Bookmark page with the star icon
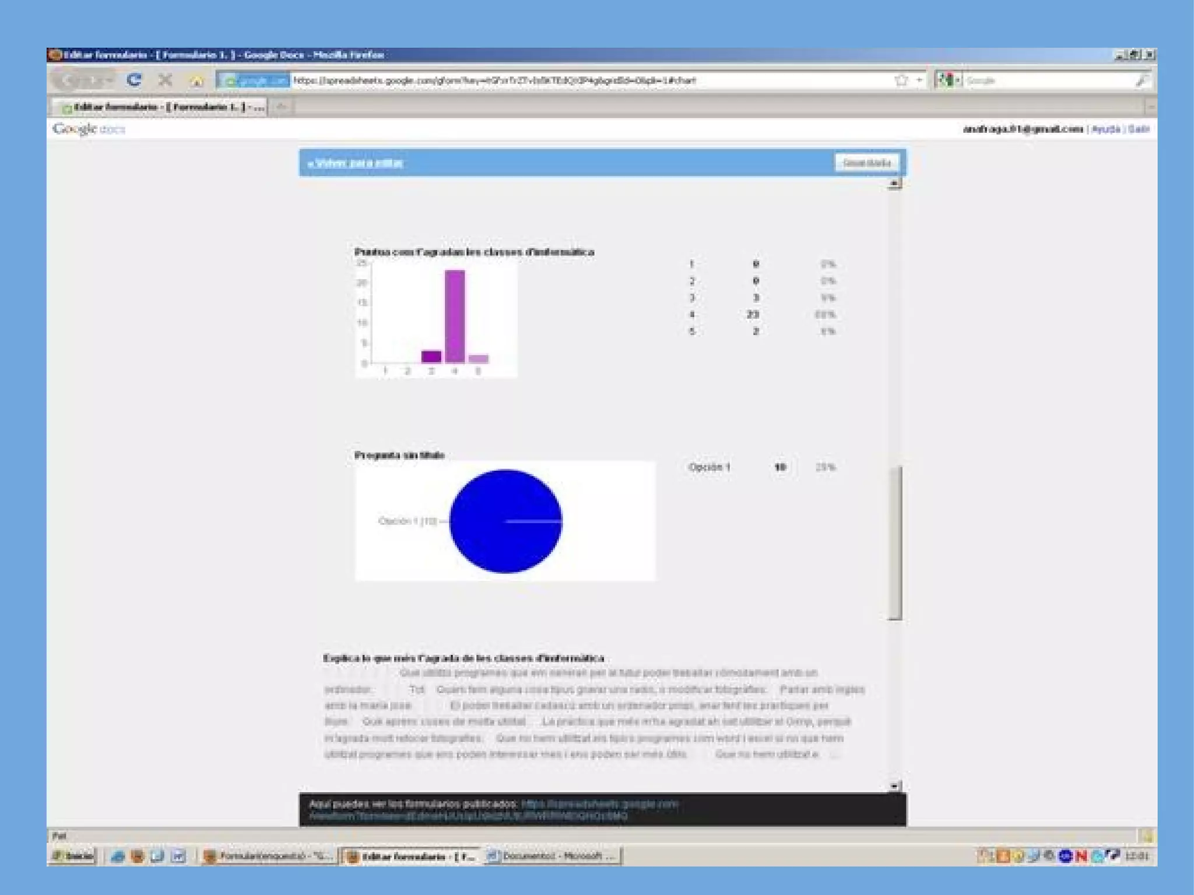Image resolution: width=1194 pixels, height=895 pixels. coord(901,80)
